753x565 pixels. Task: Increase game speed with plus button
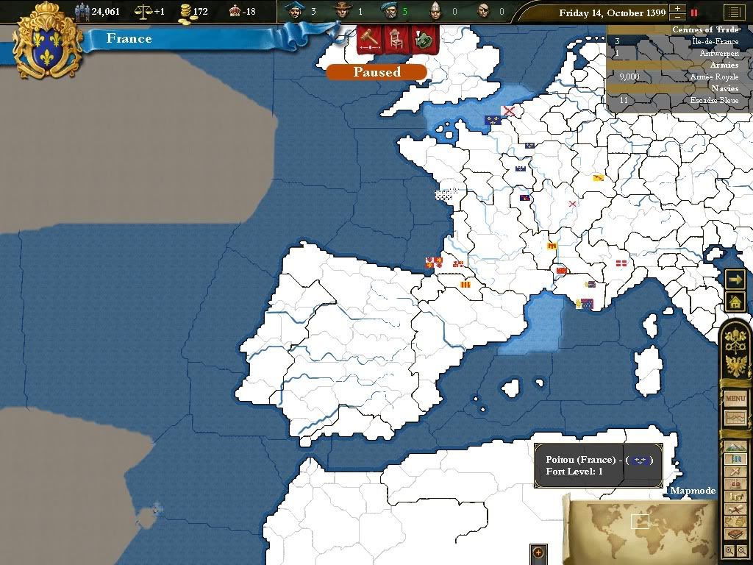click(677, 8)
